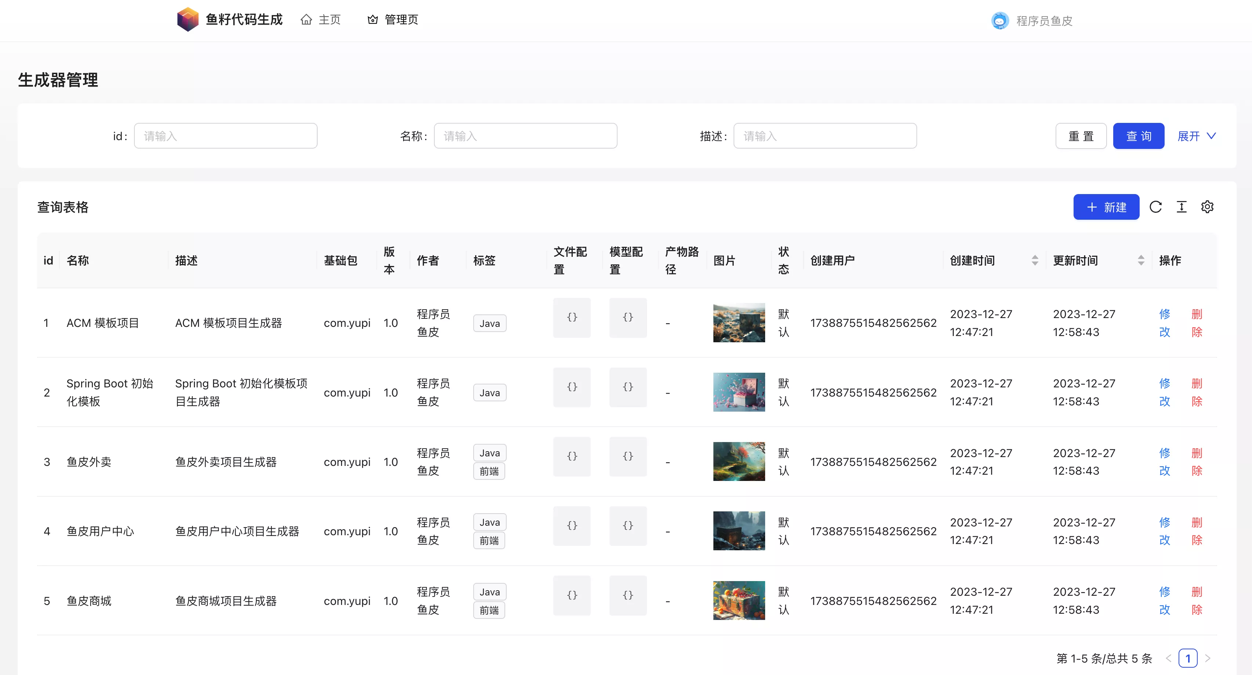
Task: Focus the 描述 search input field
Action: 825,136
